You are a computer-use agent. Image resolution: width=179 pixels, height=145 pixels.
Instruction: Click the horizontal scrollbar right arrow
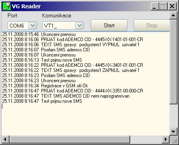click(166, 139)
